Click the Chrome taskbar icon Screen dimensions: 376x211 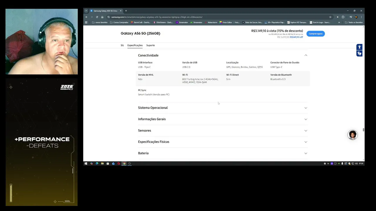pos(124,164)
